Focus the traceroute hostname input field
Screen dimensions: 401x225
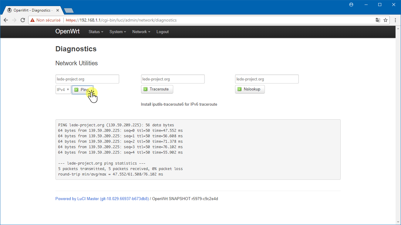coord(173,79)
